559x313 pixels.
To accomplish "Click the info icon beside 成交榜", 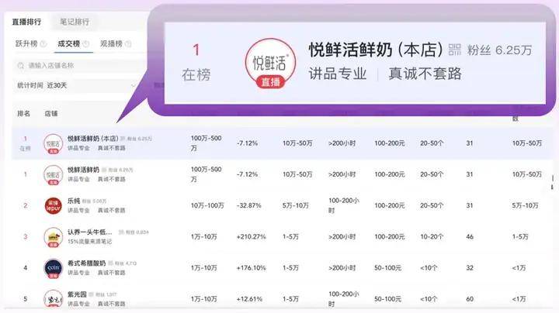I will (x=86, y=44).
